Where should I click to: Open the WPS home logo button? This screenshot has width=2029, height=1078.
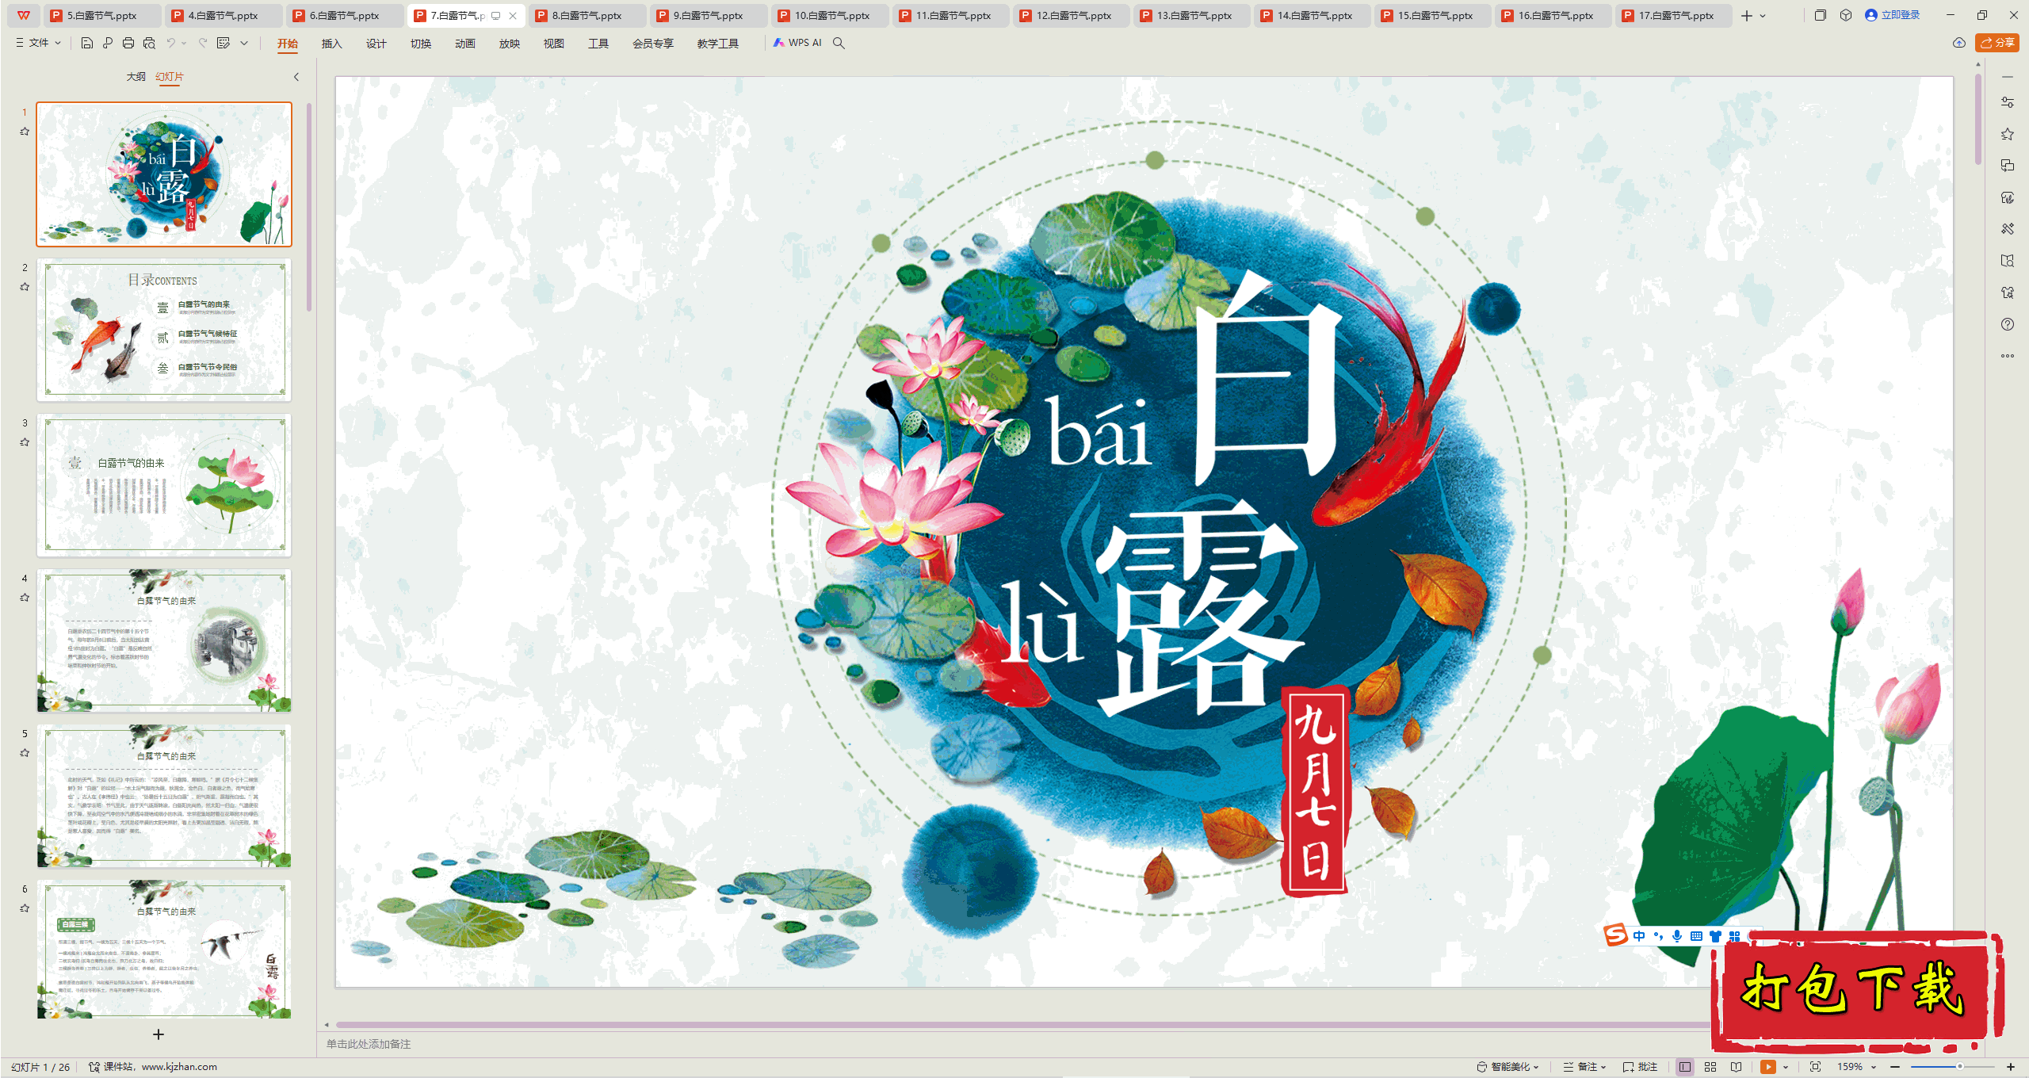[x=24, y=15]
